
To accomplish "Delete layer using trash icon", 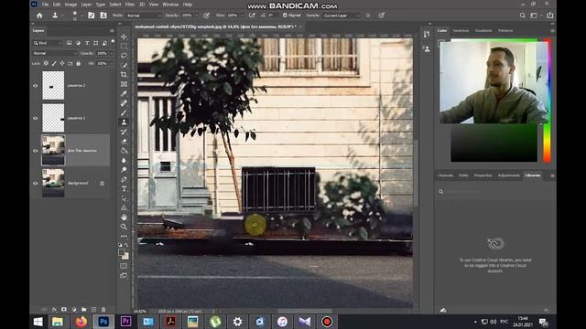I will point(103,310).
